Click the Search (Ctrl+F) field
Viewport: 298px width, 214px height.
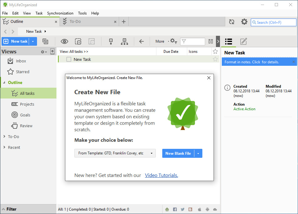[x=274, y=23]
